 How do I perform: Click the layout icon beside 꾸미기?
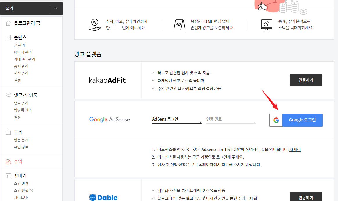pyautogui.click(x=8, y=176)
